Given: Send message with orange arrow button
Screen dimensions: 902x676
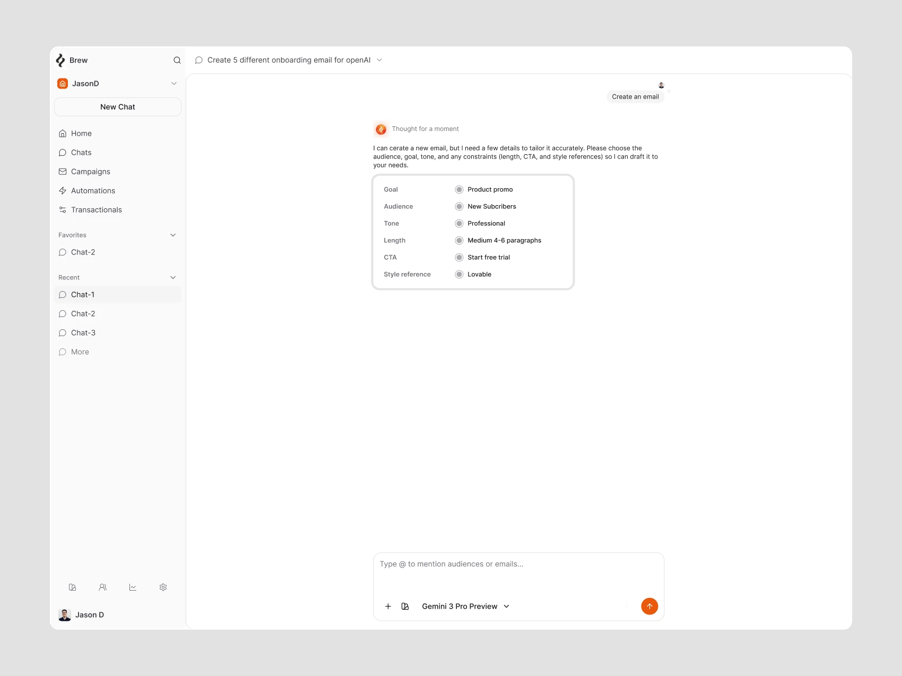Looking at the screenshot, I should pos(649,607).
